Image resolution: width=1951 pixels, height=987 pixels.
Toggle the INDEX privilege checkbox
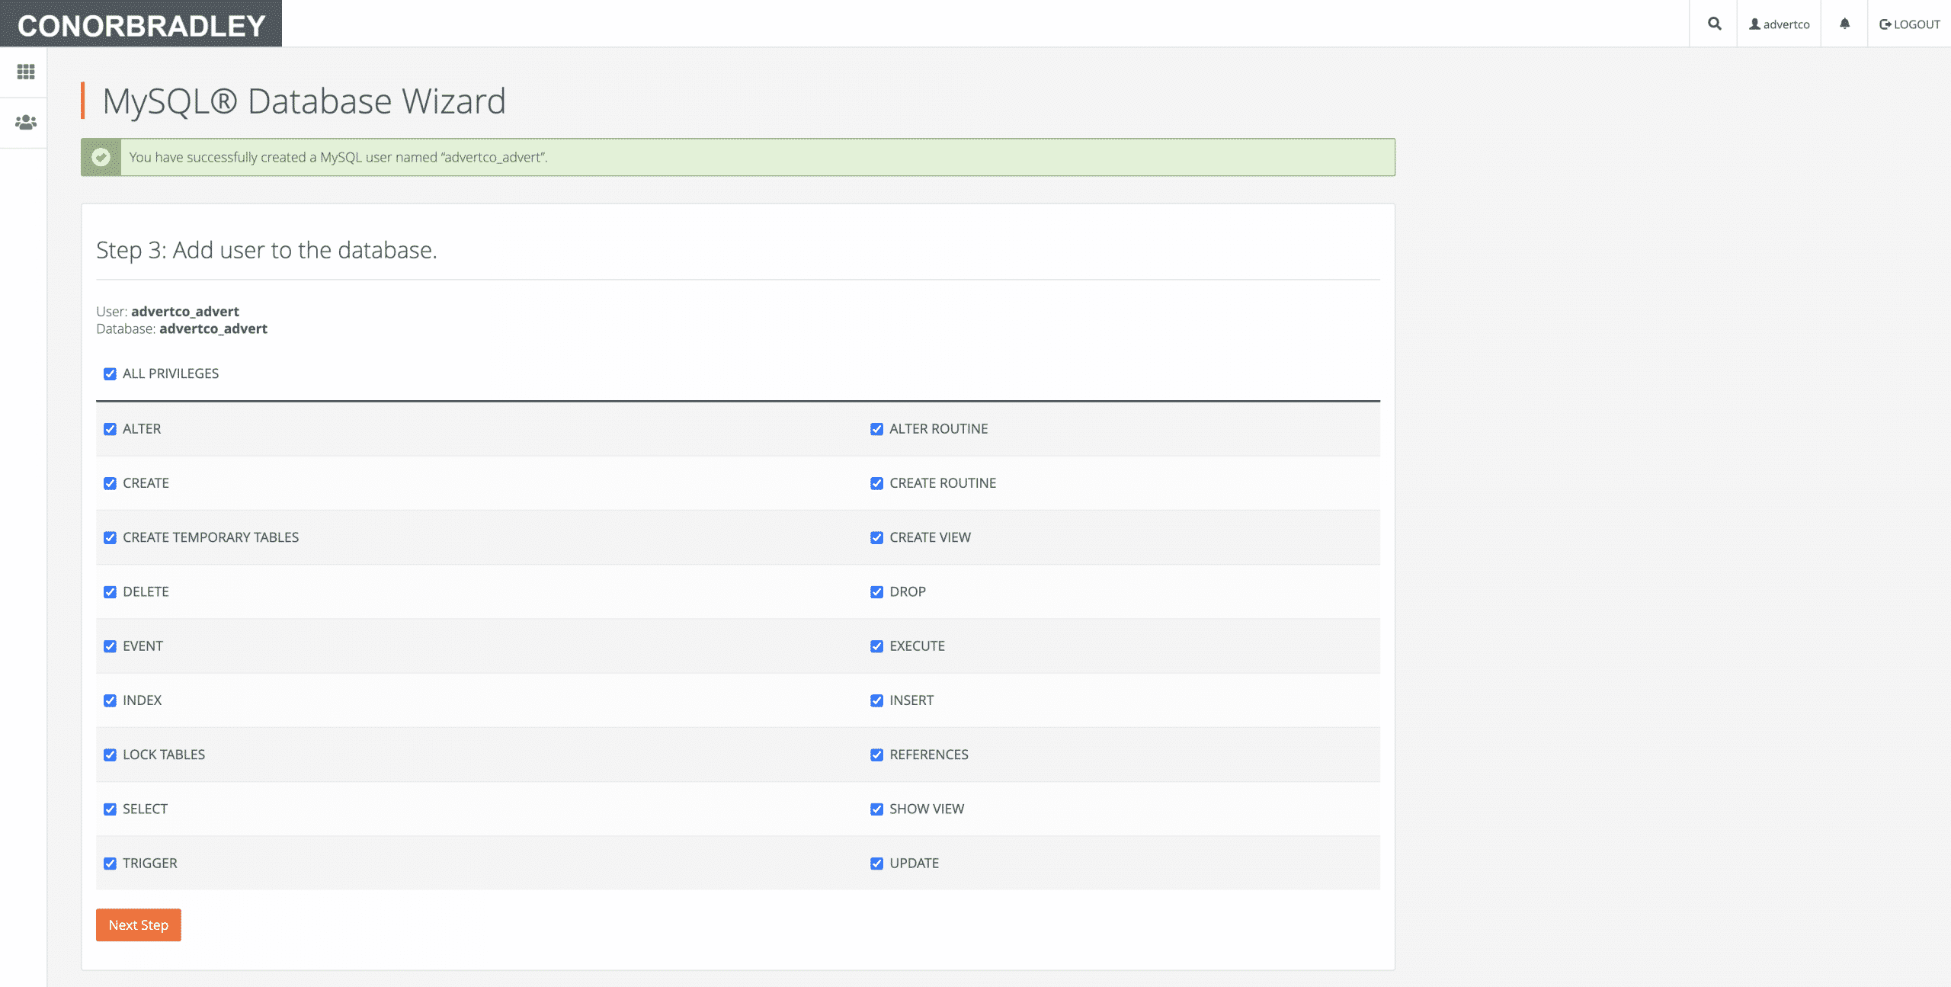(x=111, y=700)
